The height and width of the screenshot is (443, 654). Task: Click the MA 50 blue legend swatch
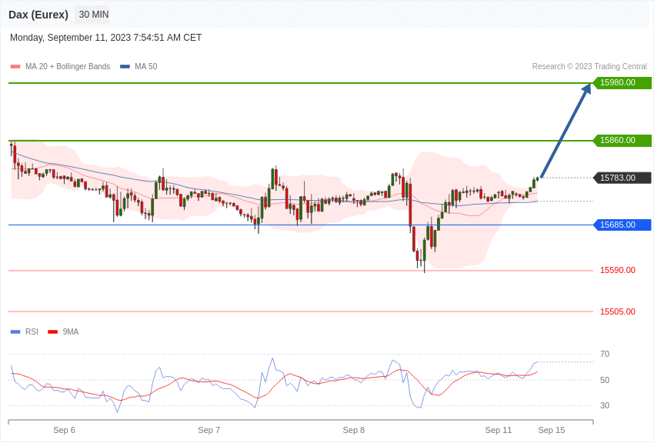[125, 66]
